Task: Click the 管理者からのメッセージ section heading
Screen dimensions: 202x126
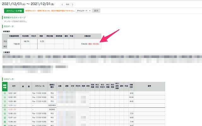Action: 15,18
